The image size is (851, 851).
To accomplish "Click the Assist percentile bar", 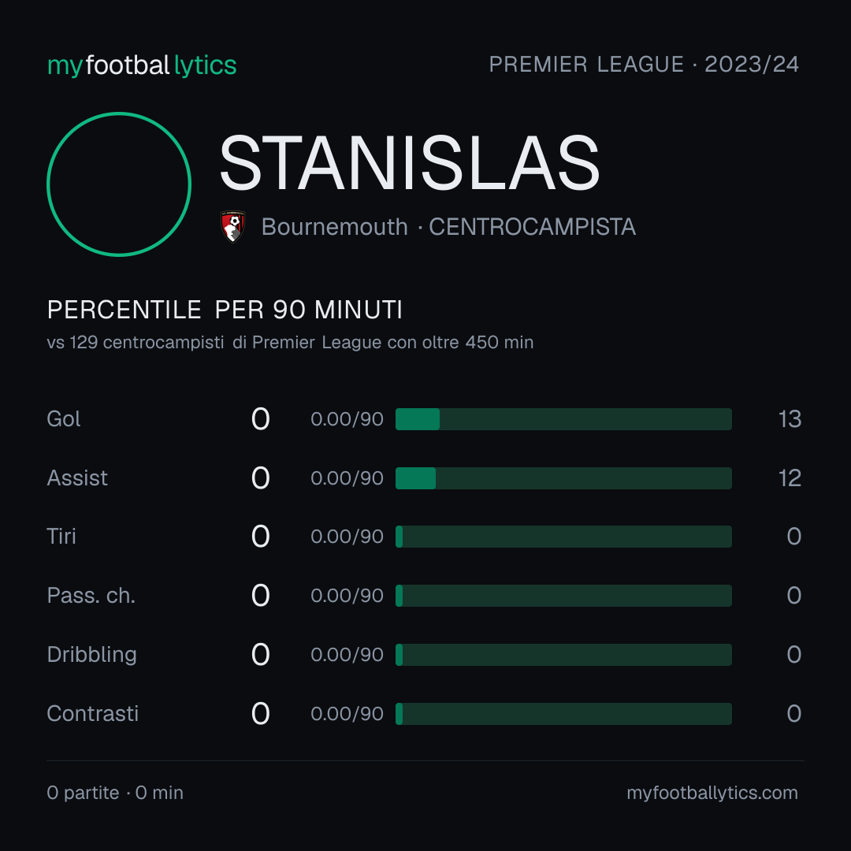I will tap(563, 478).
